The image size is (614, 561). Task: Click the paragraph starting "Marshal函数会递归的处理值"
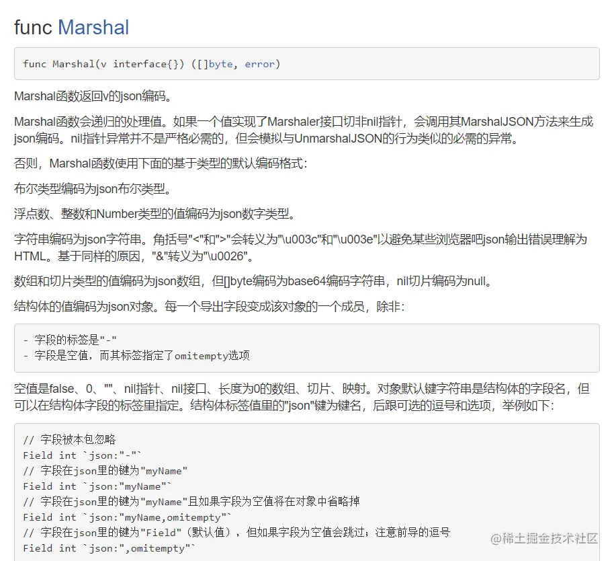click(x=304, y=130)
